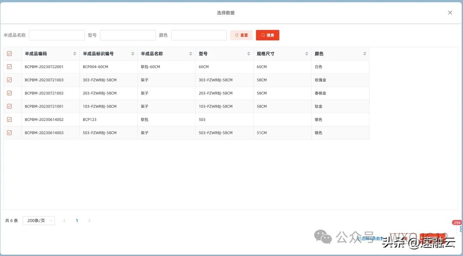The width and height of the screenshot is (463, 256).
Task: Click 架子 in row BCPBM-20230721003
Action: (144, 80)
